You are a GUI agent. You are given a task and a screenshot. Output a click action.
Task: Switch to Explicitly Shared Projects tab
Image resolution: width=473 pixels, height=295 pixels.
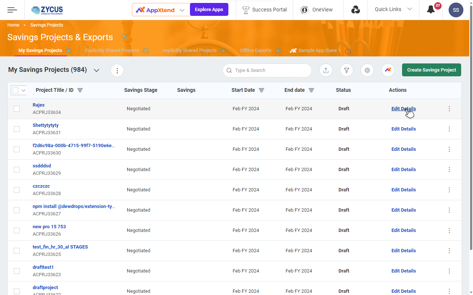[x=112, y=51]
